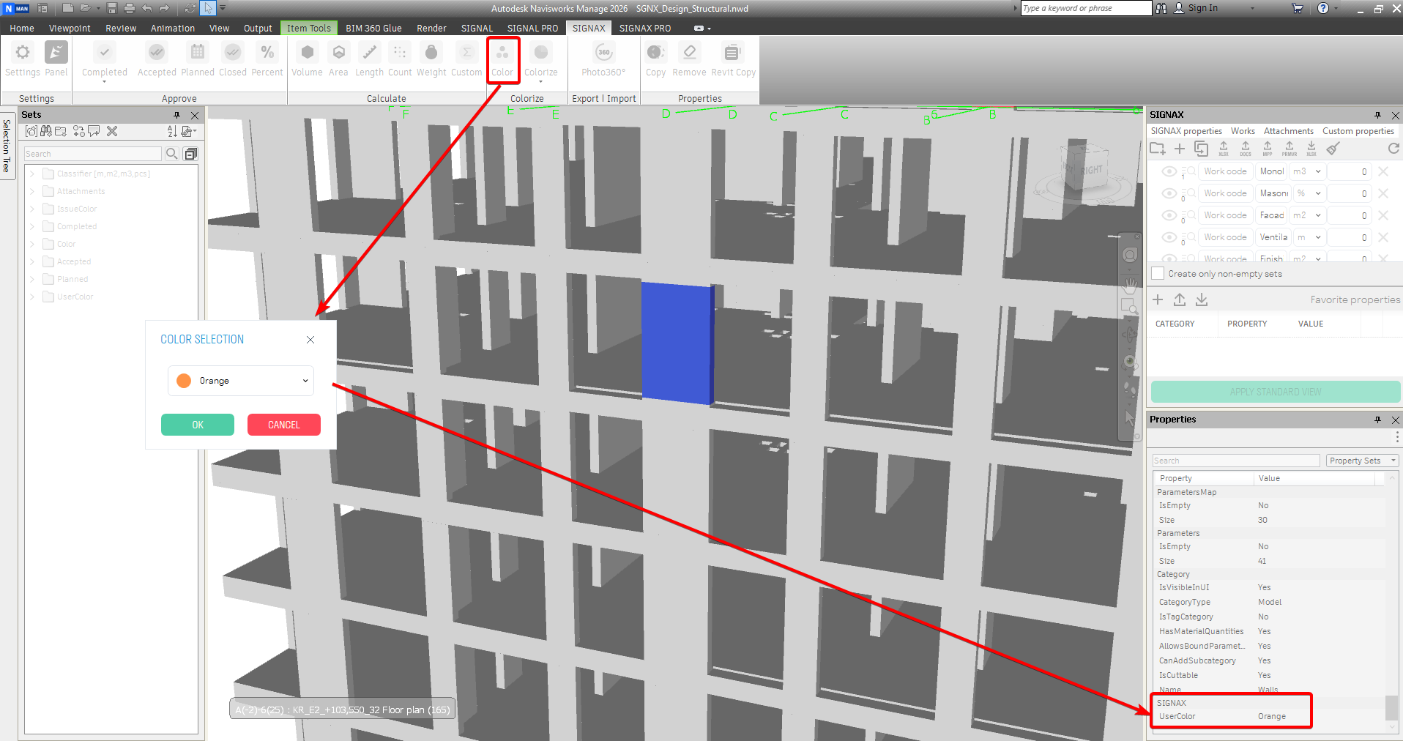The width and height of the screenshot is (1403, 741).
Task: Open the Viewpoint ribbon tab
Action: coord(70,28)
